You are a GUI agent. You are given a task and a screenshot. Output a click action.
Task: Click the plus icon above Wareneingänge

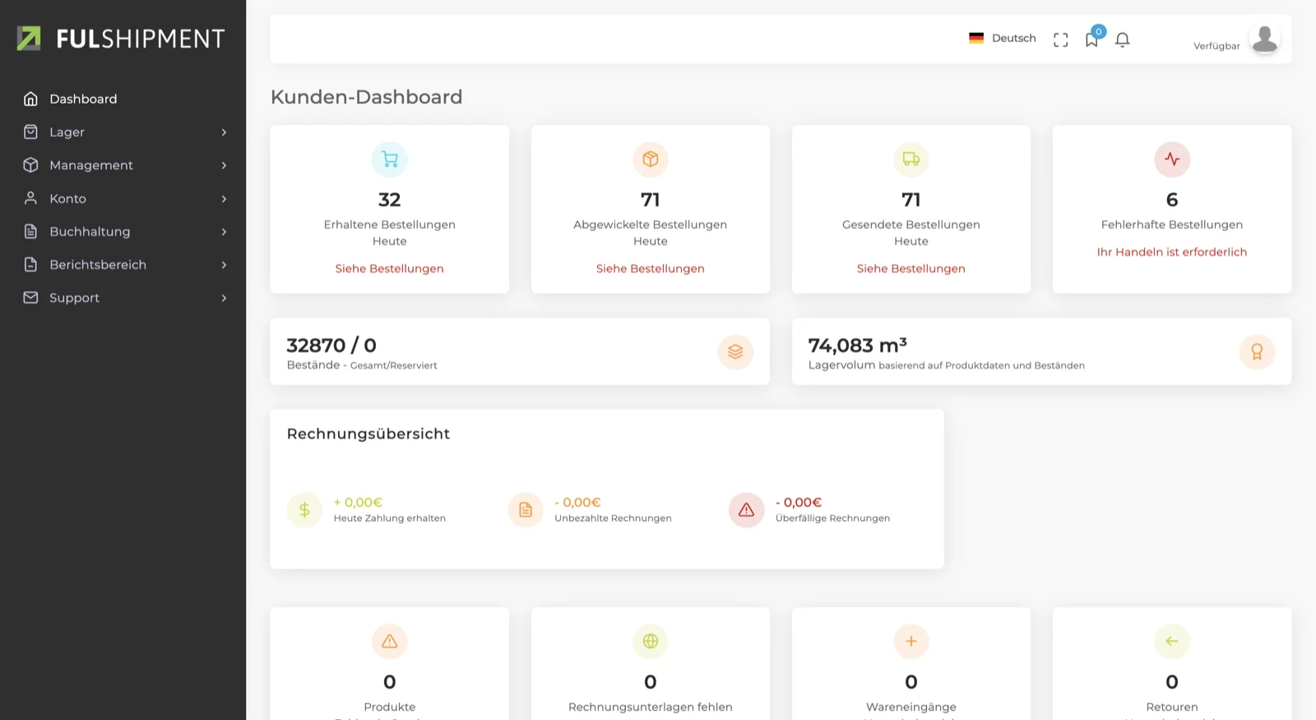[911, 641]
